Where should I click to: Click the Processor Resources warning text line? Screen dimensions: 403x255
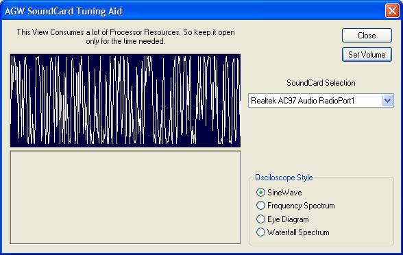(125, 32)
